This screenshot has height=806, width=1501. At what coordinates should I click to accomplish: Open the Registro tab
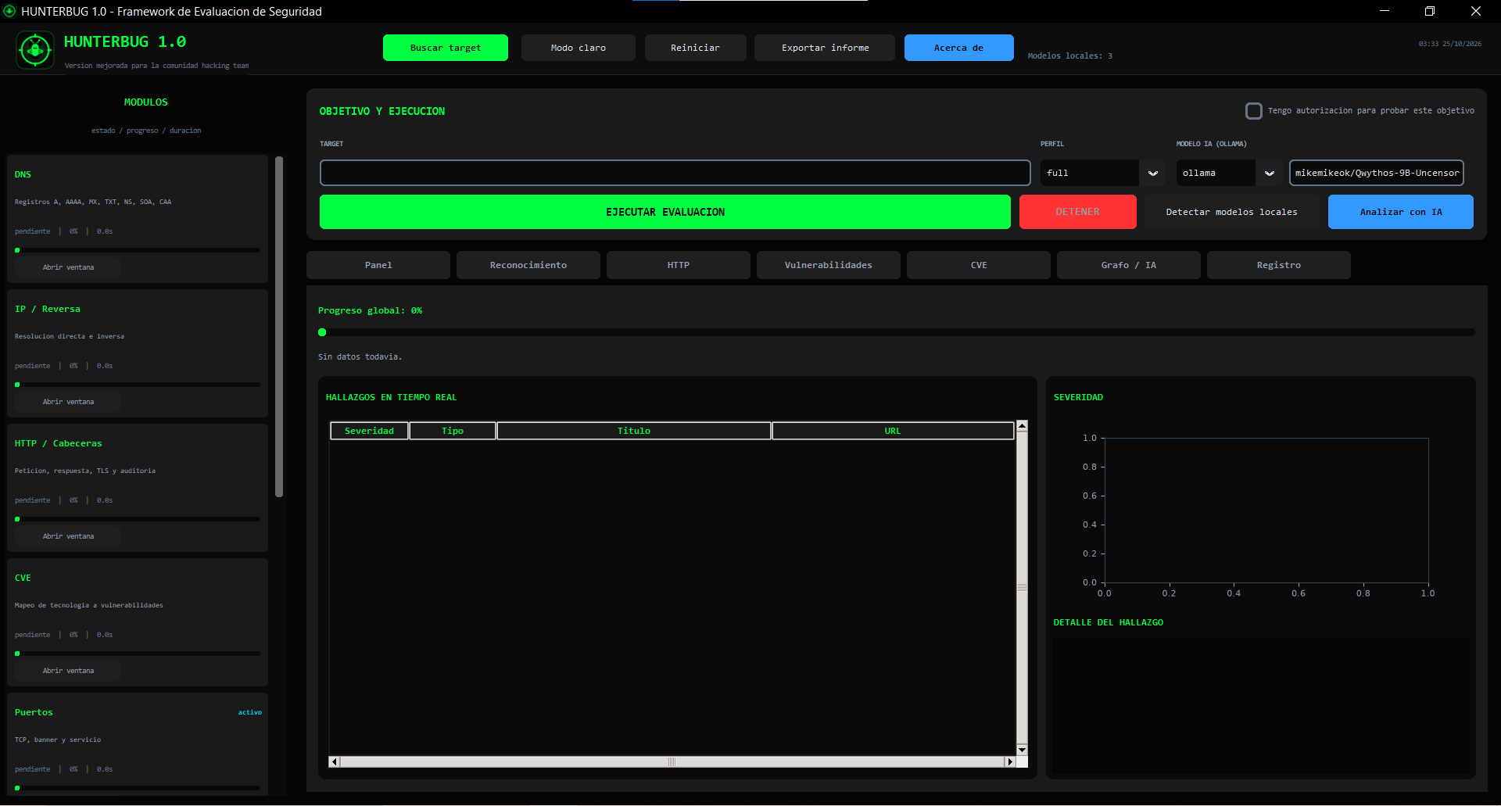[1279, 265]
